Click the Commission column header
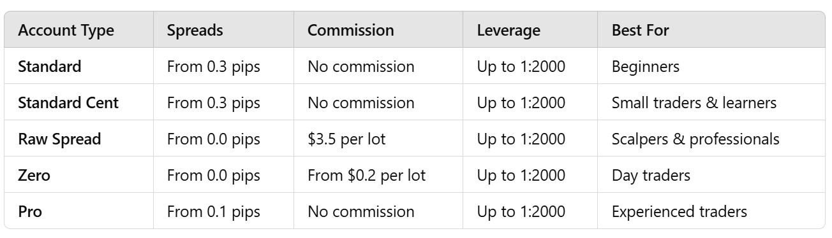 pyautogui.click(x=350, y=30)
